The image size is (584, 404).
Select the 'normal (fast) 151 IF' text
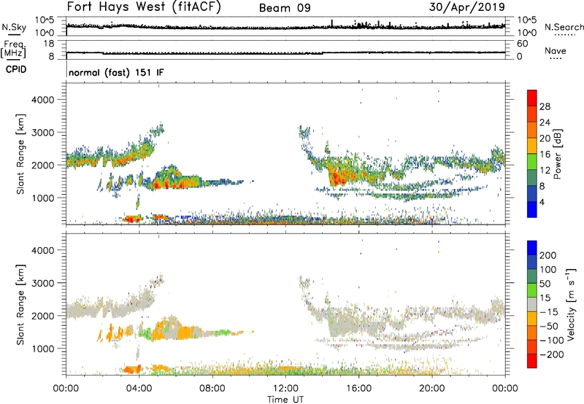point(116,72)
